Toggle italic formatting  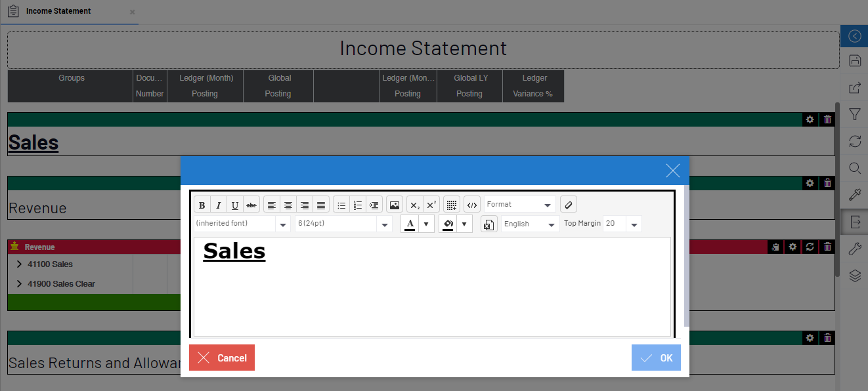(219, 205)
